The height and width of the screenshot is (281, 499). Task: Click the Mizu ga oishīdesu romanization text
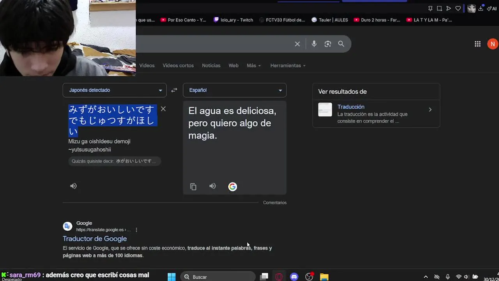(99, 146)
